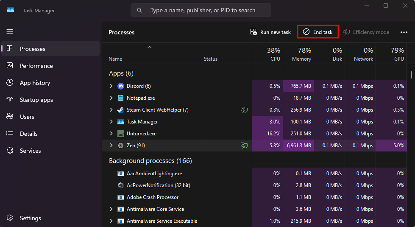
Task: Click the Steam Client WebHelper icon
Action: 121,110
